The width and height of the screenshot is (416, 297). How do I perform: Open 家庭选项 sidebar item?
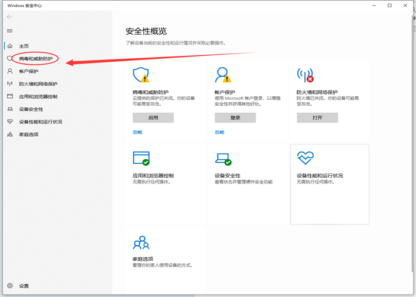[x=29, y=134]
